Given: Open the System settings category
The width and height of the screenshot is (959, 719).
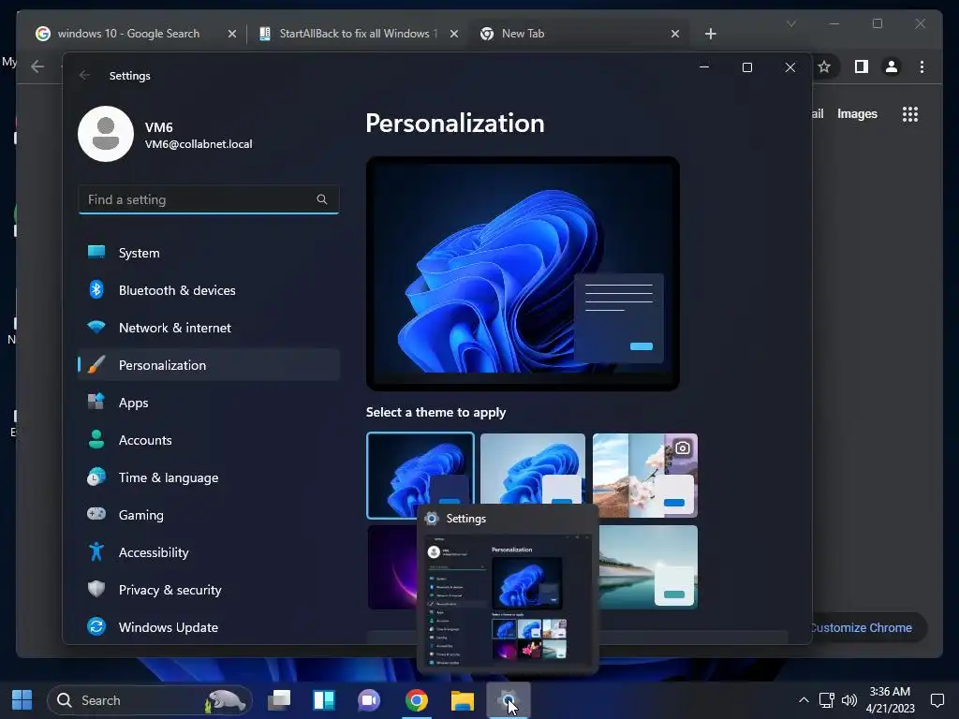Looking at the screenshot, I should coord(209,253).
